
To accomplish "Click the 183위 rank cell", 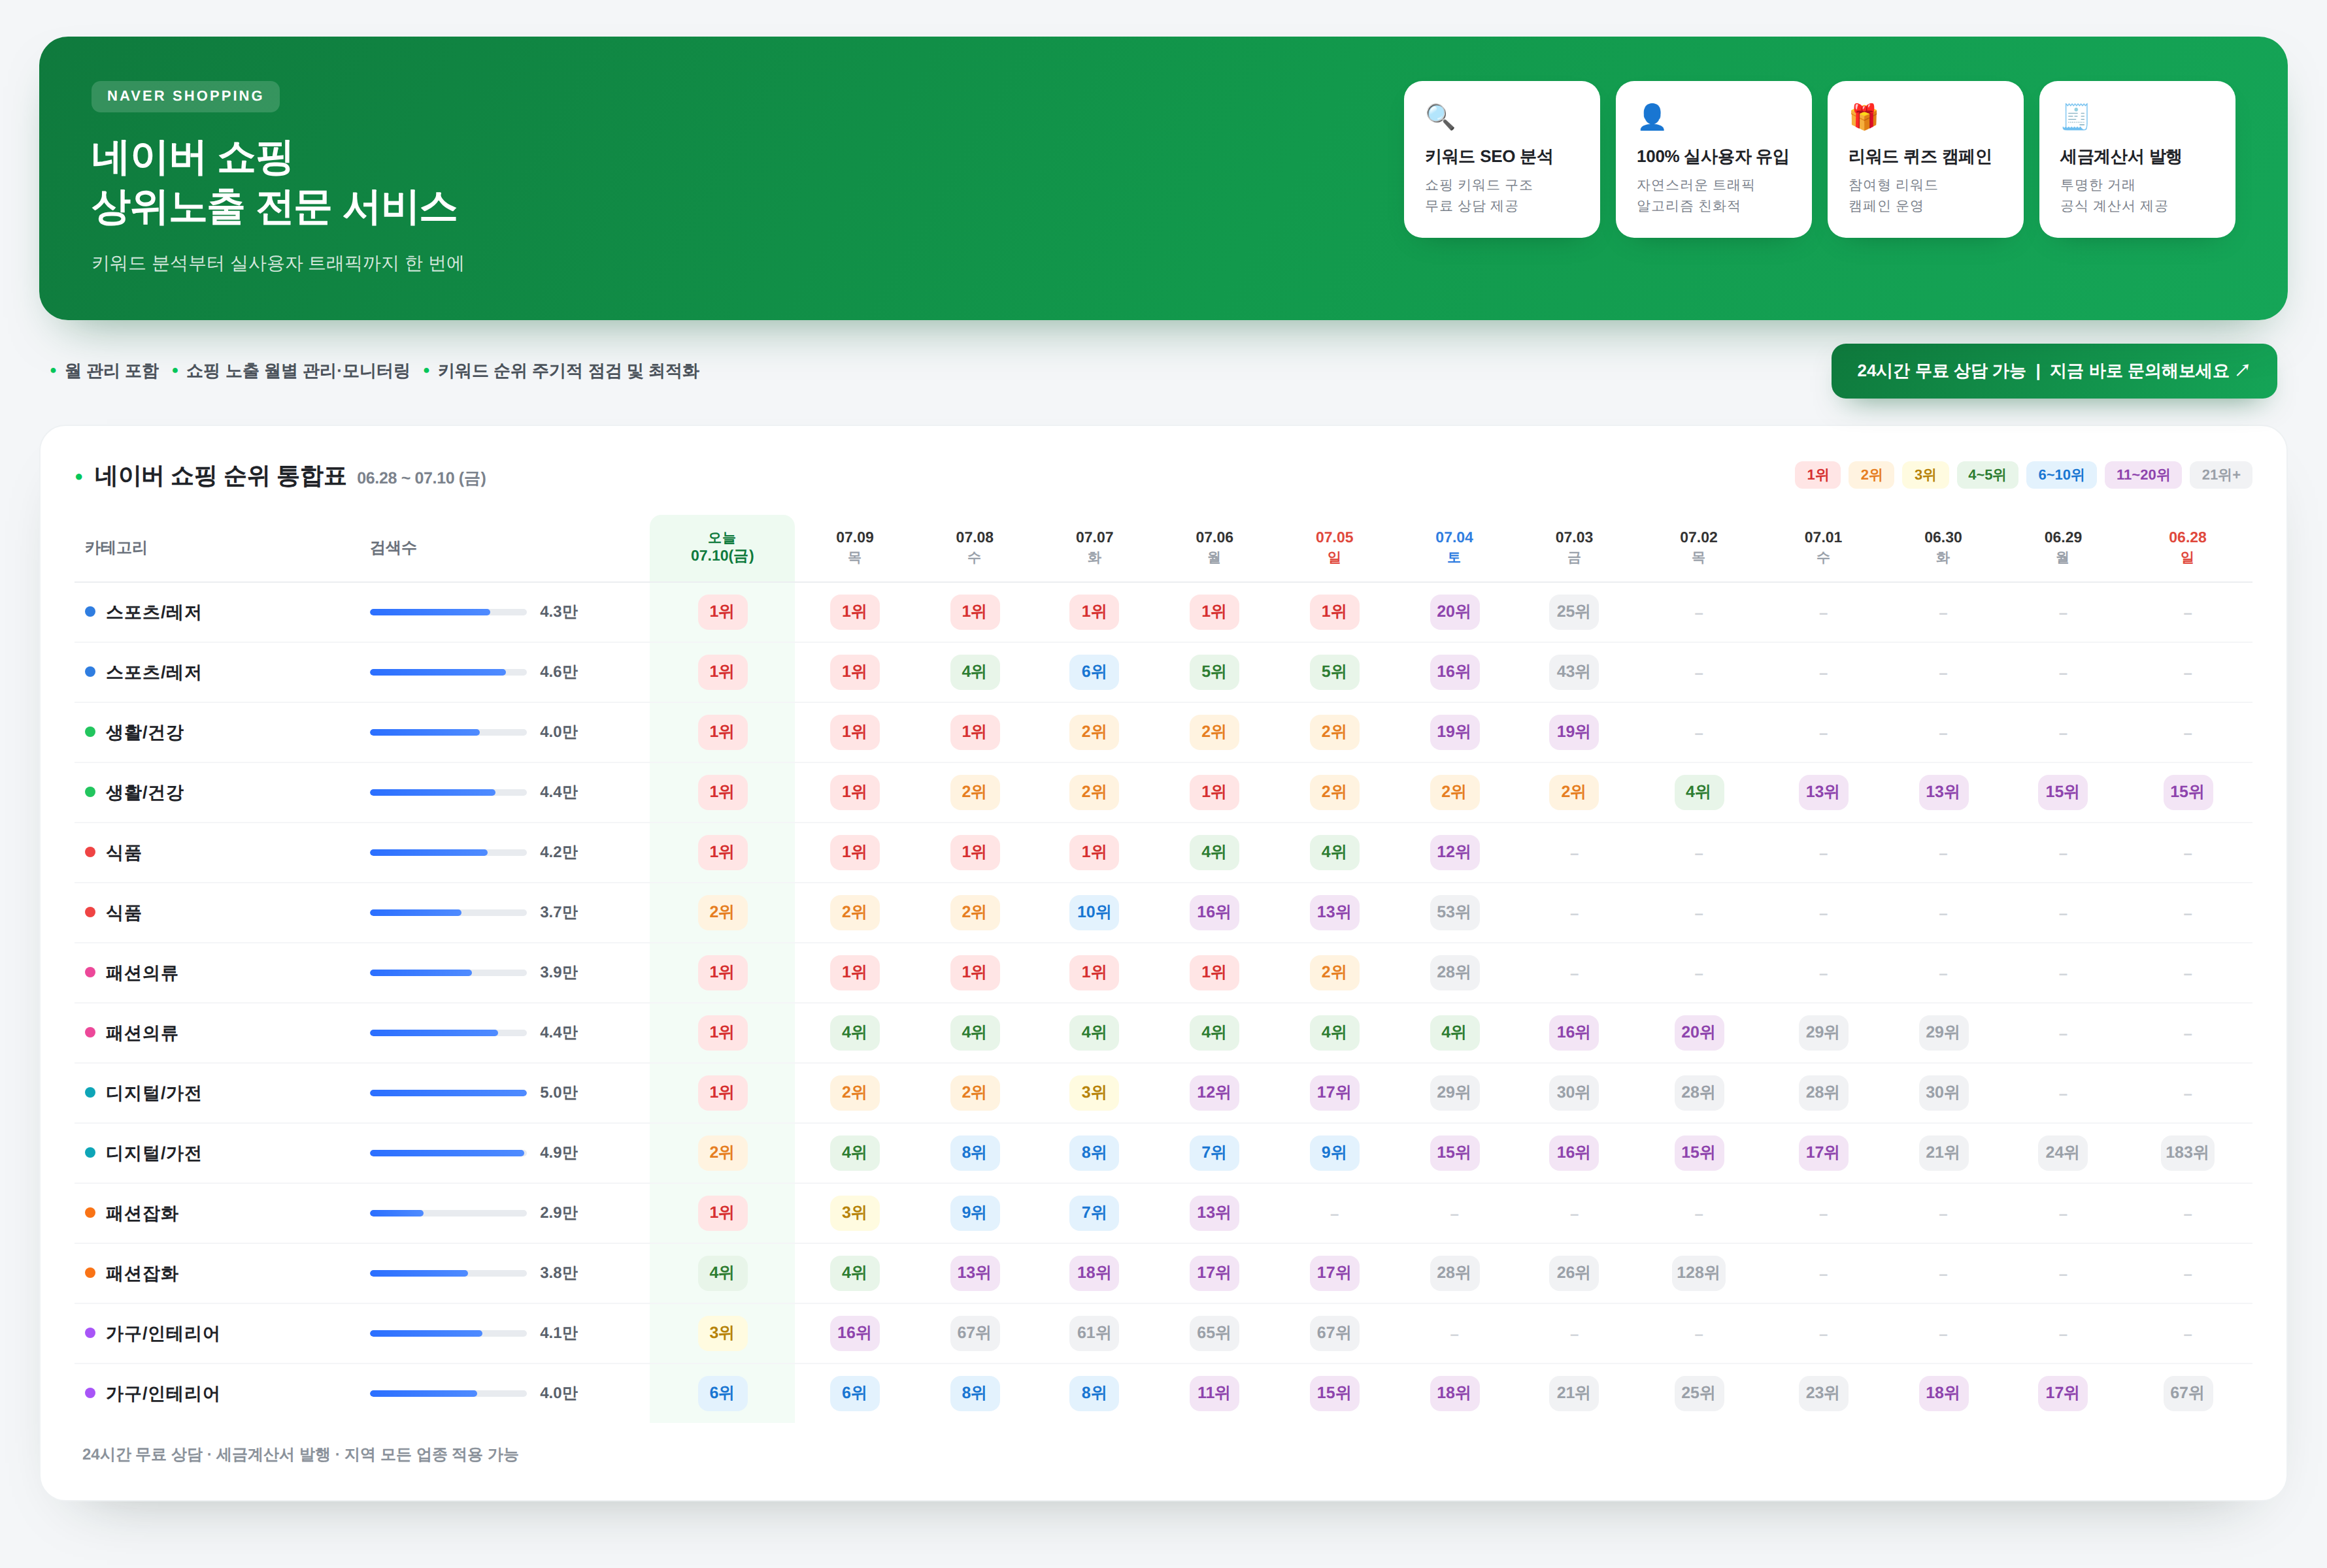I will 2187,1153.
